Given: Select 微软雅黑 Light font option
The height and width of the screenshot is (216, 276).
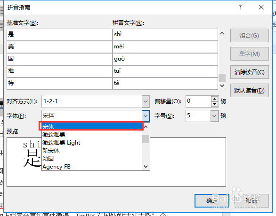Looking at the screenshot, I should click(x=92, y=142).
